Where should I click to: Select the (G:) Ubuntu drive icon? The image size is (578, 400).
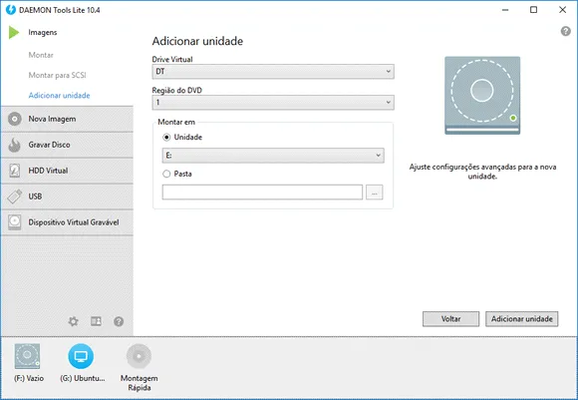[81, 356]
